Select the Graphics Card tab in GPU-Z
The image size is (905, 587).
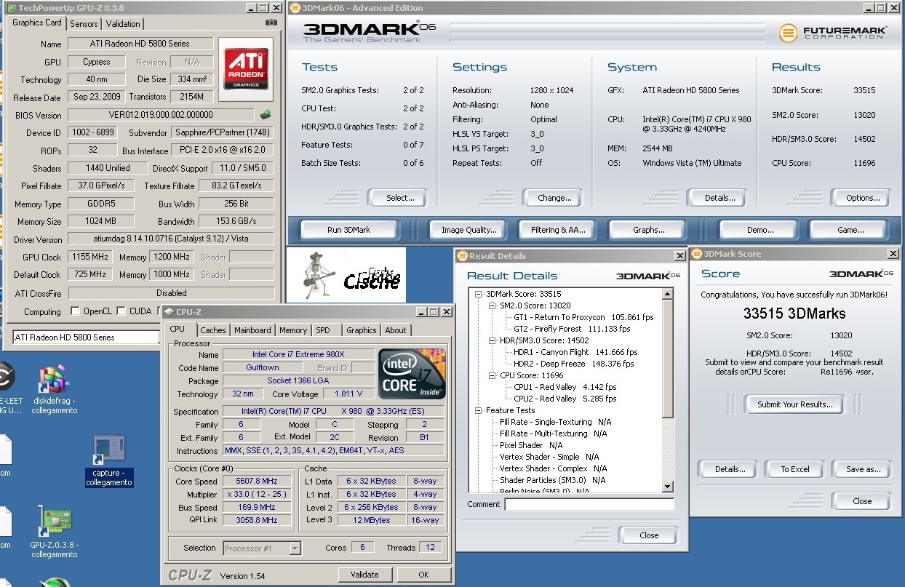(37, 23)
